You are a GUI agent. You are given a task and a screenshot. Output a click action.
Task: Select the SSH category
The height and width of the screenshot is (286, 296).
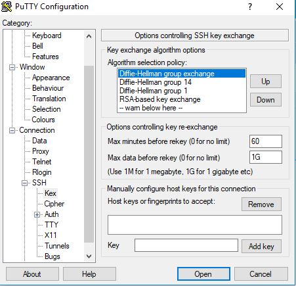point(39,183)
